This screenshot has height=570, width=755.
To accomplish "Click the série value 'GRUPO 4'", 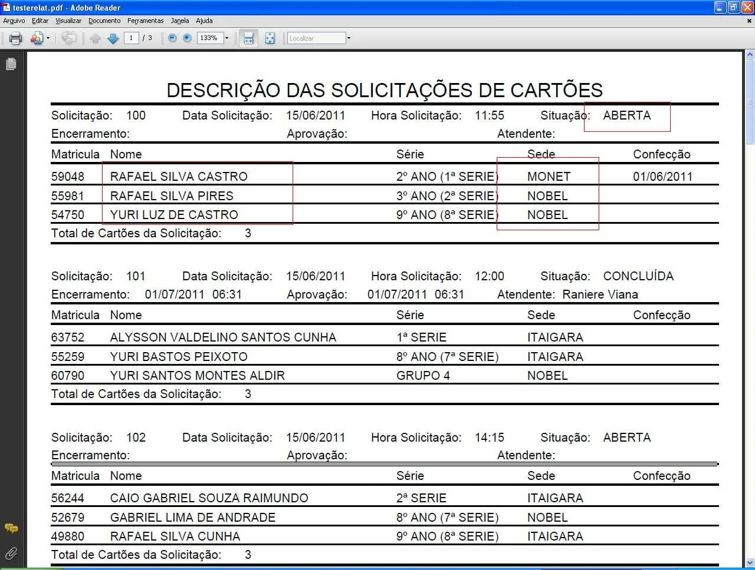I will coord(424,376).
